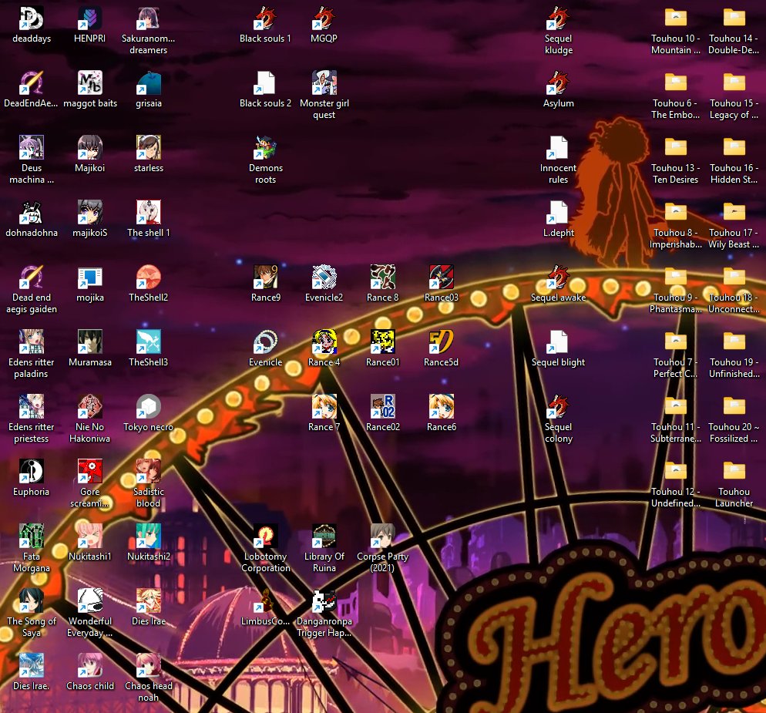Click the Evenicle2 icon
Viewport: 766px width, 713px height.
[324, 277]
